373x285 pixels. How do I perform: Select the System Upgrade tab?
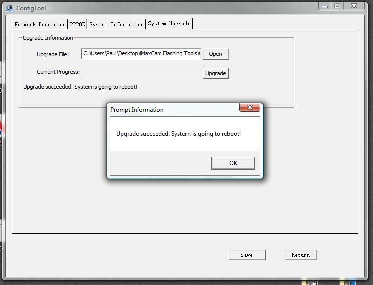click(x=169, y=24)
